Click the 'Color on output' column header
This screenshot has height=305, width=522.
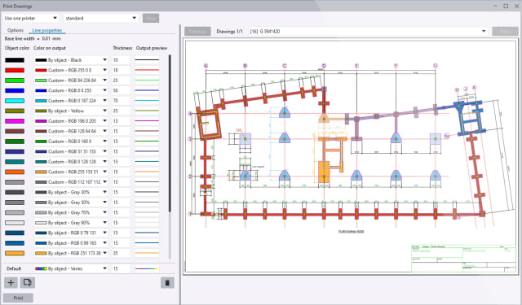point(50,48)
